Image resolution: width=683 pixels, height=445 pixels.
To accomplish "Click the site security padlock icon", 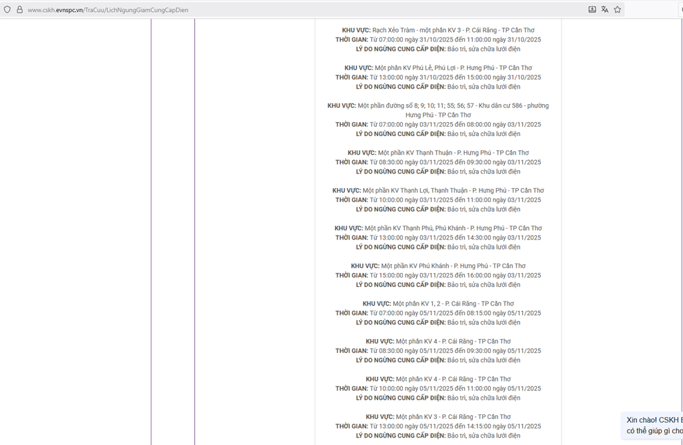I will 19,9.
